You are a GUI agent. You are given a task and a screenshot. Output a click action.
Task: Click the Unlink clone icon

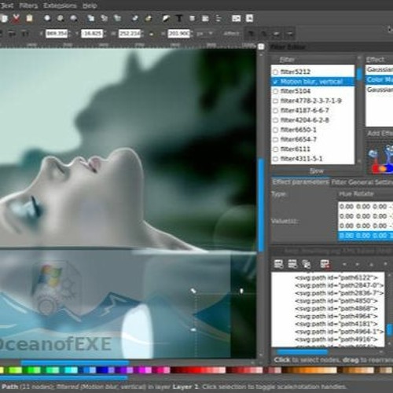click(117, 18)
